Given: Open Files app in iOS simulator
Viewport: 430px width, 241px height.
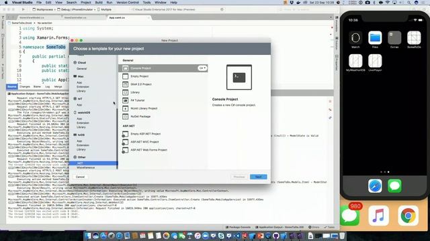Looking at the screenshot, I should point(375,37).
